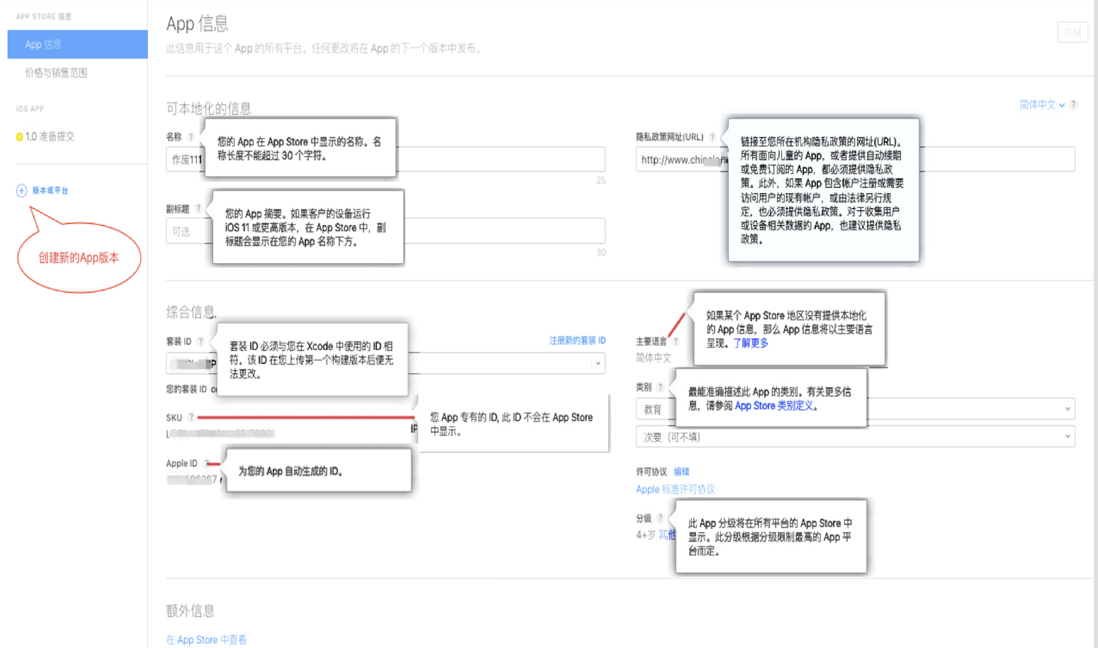Click the App Store 类别定义 link
Screen dimensions: 1098x648
point(774,406)
